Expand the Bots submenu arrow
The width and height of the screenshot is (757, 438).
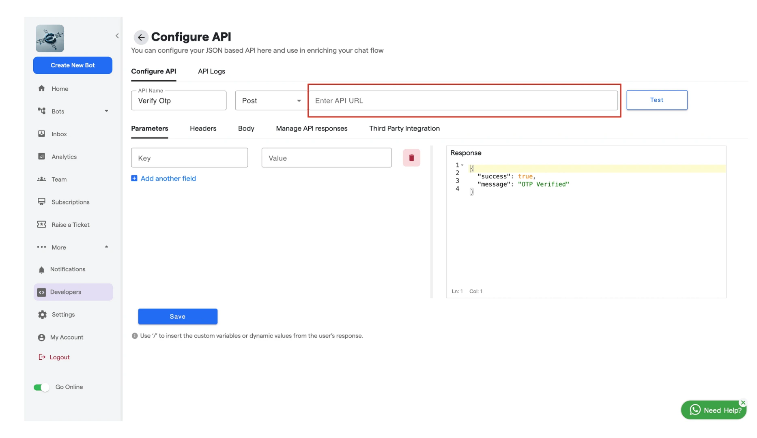point(106,111)
